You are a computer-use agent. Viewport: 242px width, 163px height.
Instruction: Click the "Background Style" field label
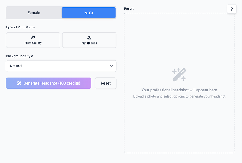pyautogui.click(x=20, y=56)
